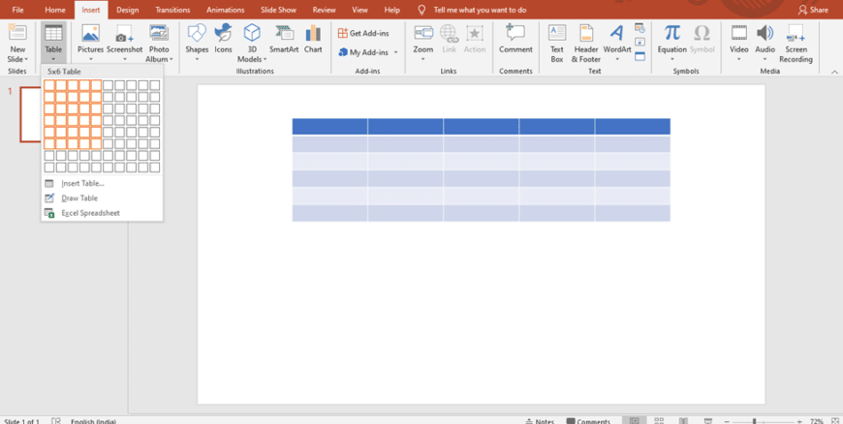Image resolution: width=843 pixels, height=424 pixels.
Task: Open the Icons gallery button
Action: tap(223, 39)
